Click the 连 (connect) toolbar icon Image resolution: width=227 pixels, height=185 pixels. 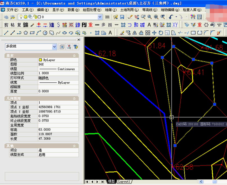[52, 25]
